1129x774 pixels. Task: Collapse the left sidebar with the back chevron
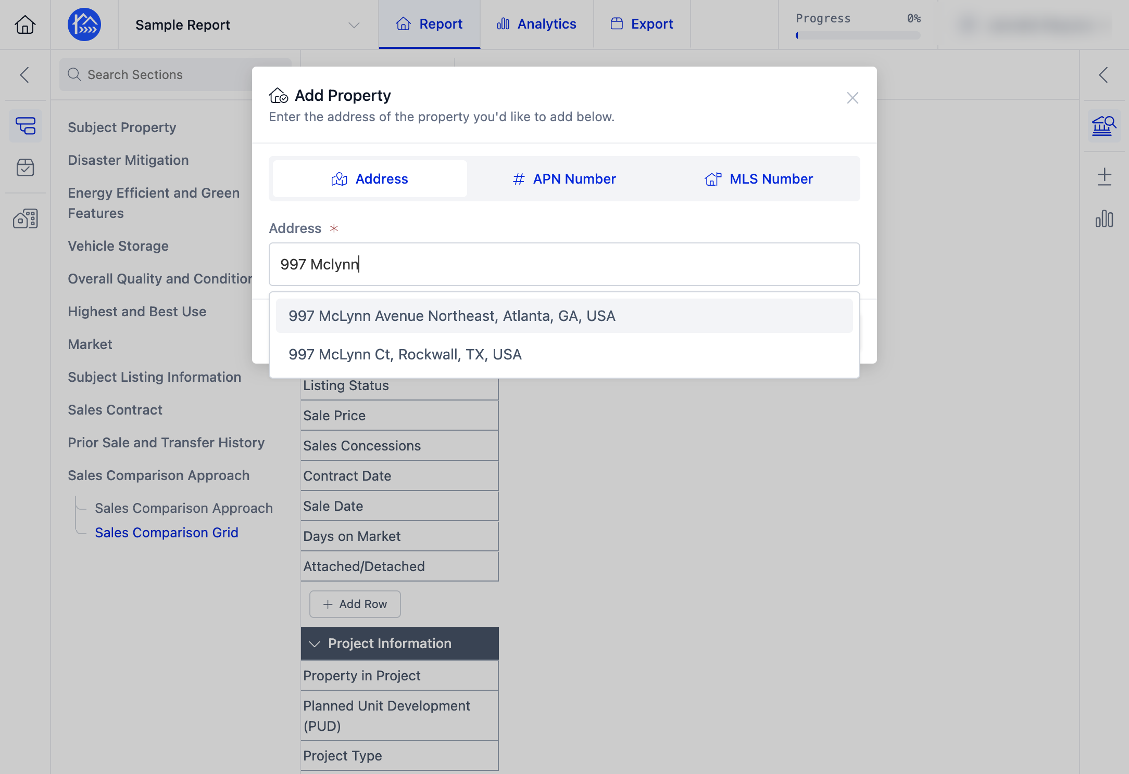pyautogui.click(x=24, y=75)
